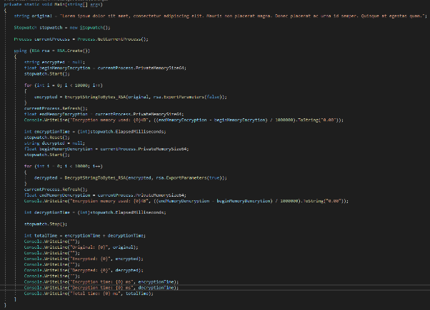Viewport: 430px width, 310px height.
Task: Click the 'float endMemoryEncryption' declaration
Action: coord(104,114)
